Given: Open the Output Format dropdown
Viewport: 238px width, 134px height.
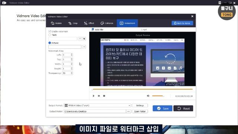Looking at the screenshot, I should (x=97, y=105).
